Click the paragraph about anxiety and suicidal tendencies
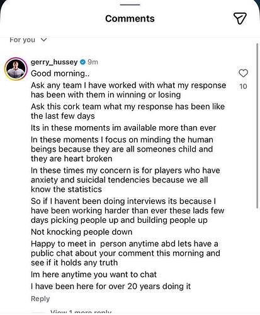Screen dimensions: 260x315 (125, 180)
